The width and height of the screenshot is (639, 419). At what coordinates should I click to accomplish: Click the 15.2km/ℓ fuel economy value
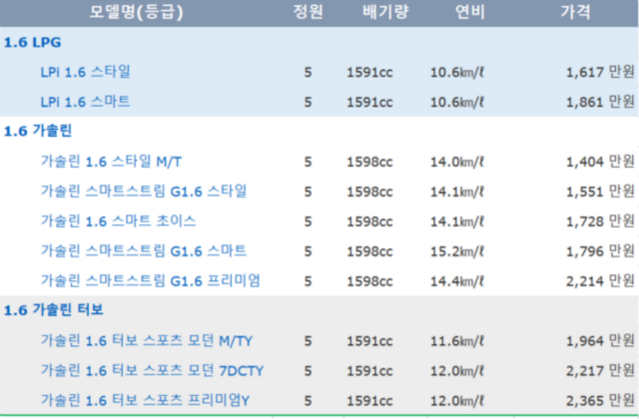pyautogui.click(x=457, y=251)
